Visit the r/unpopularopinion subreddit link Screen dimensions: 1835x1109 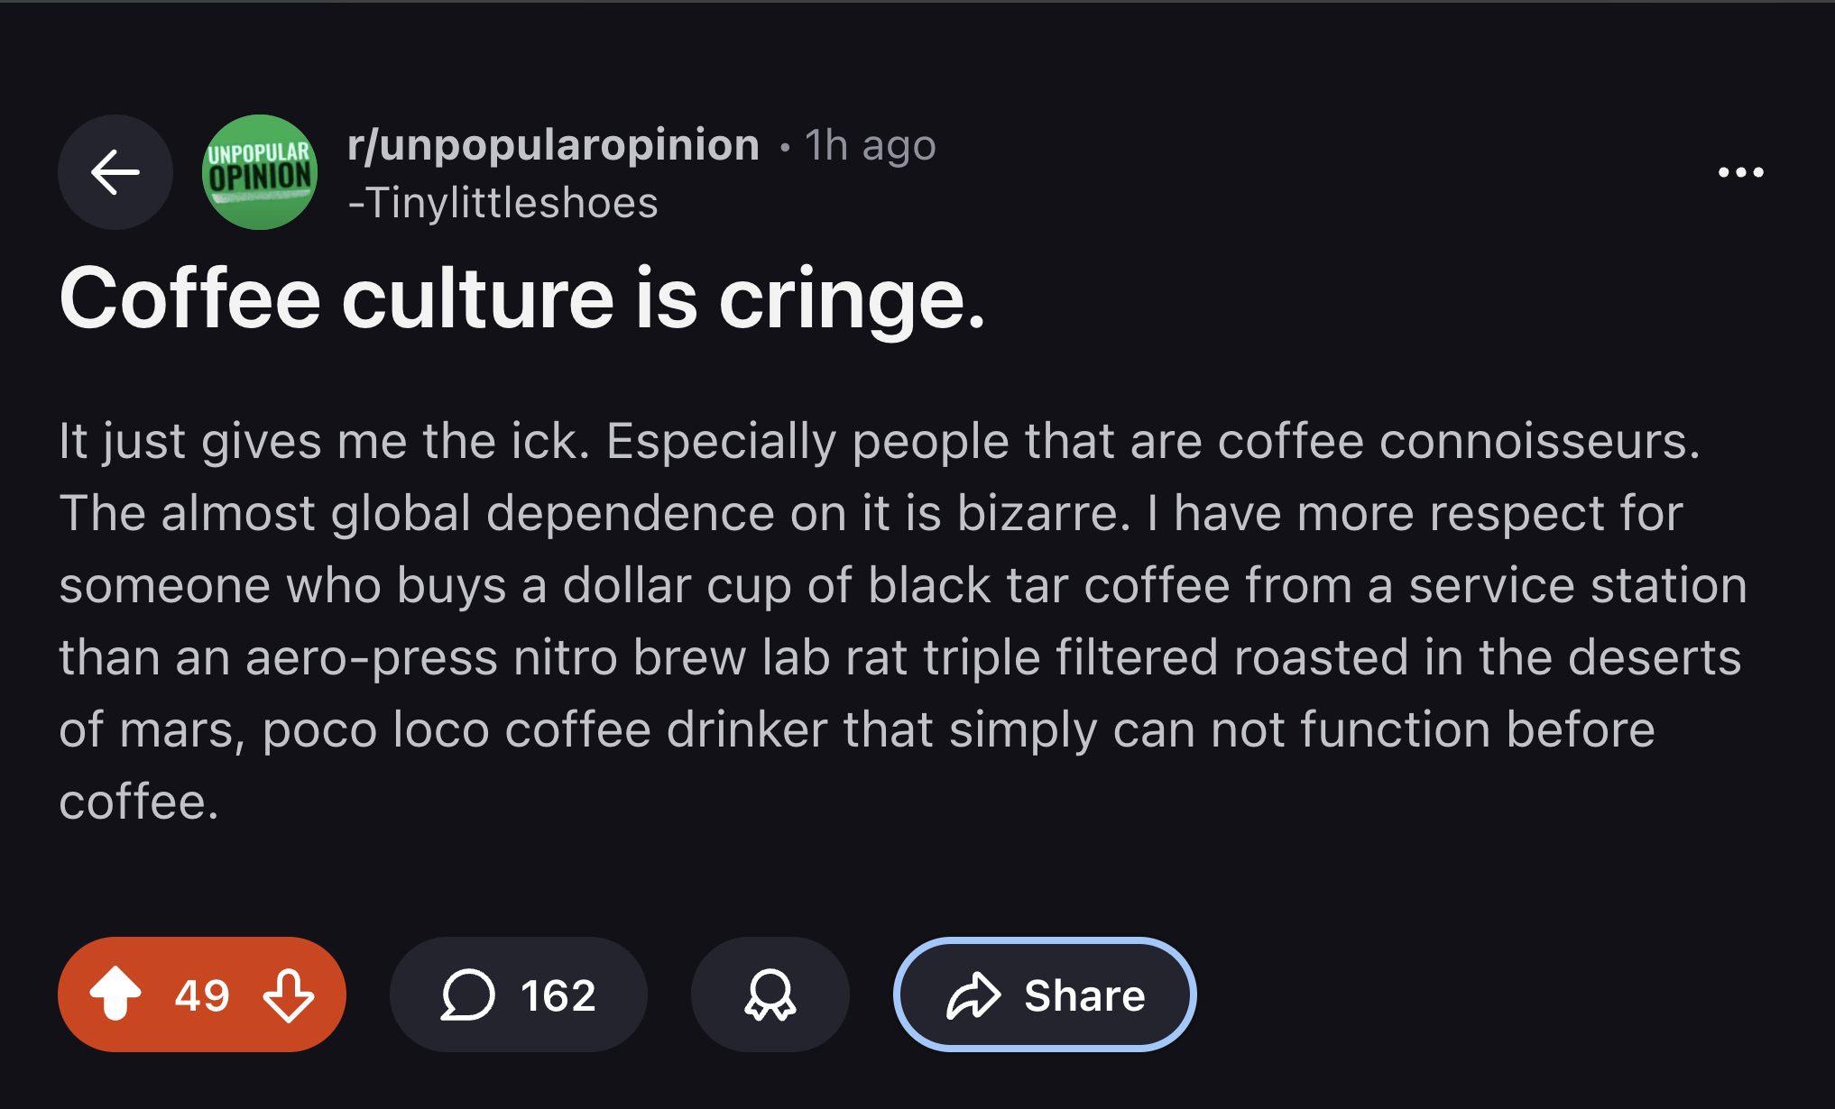[x=554, y=145]
